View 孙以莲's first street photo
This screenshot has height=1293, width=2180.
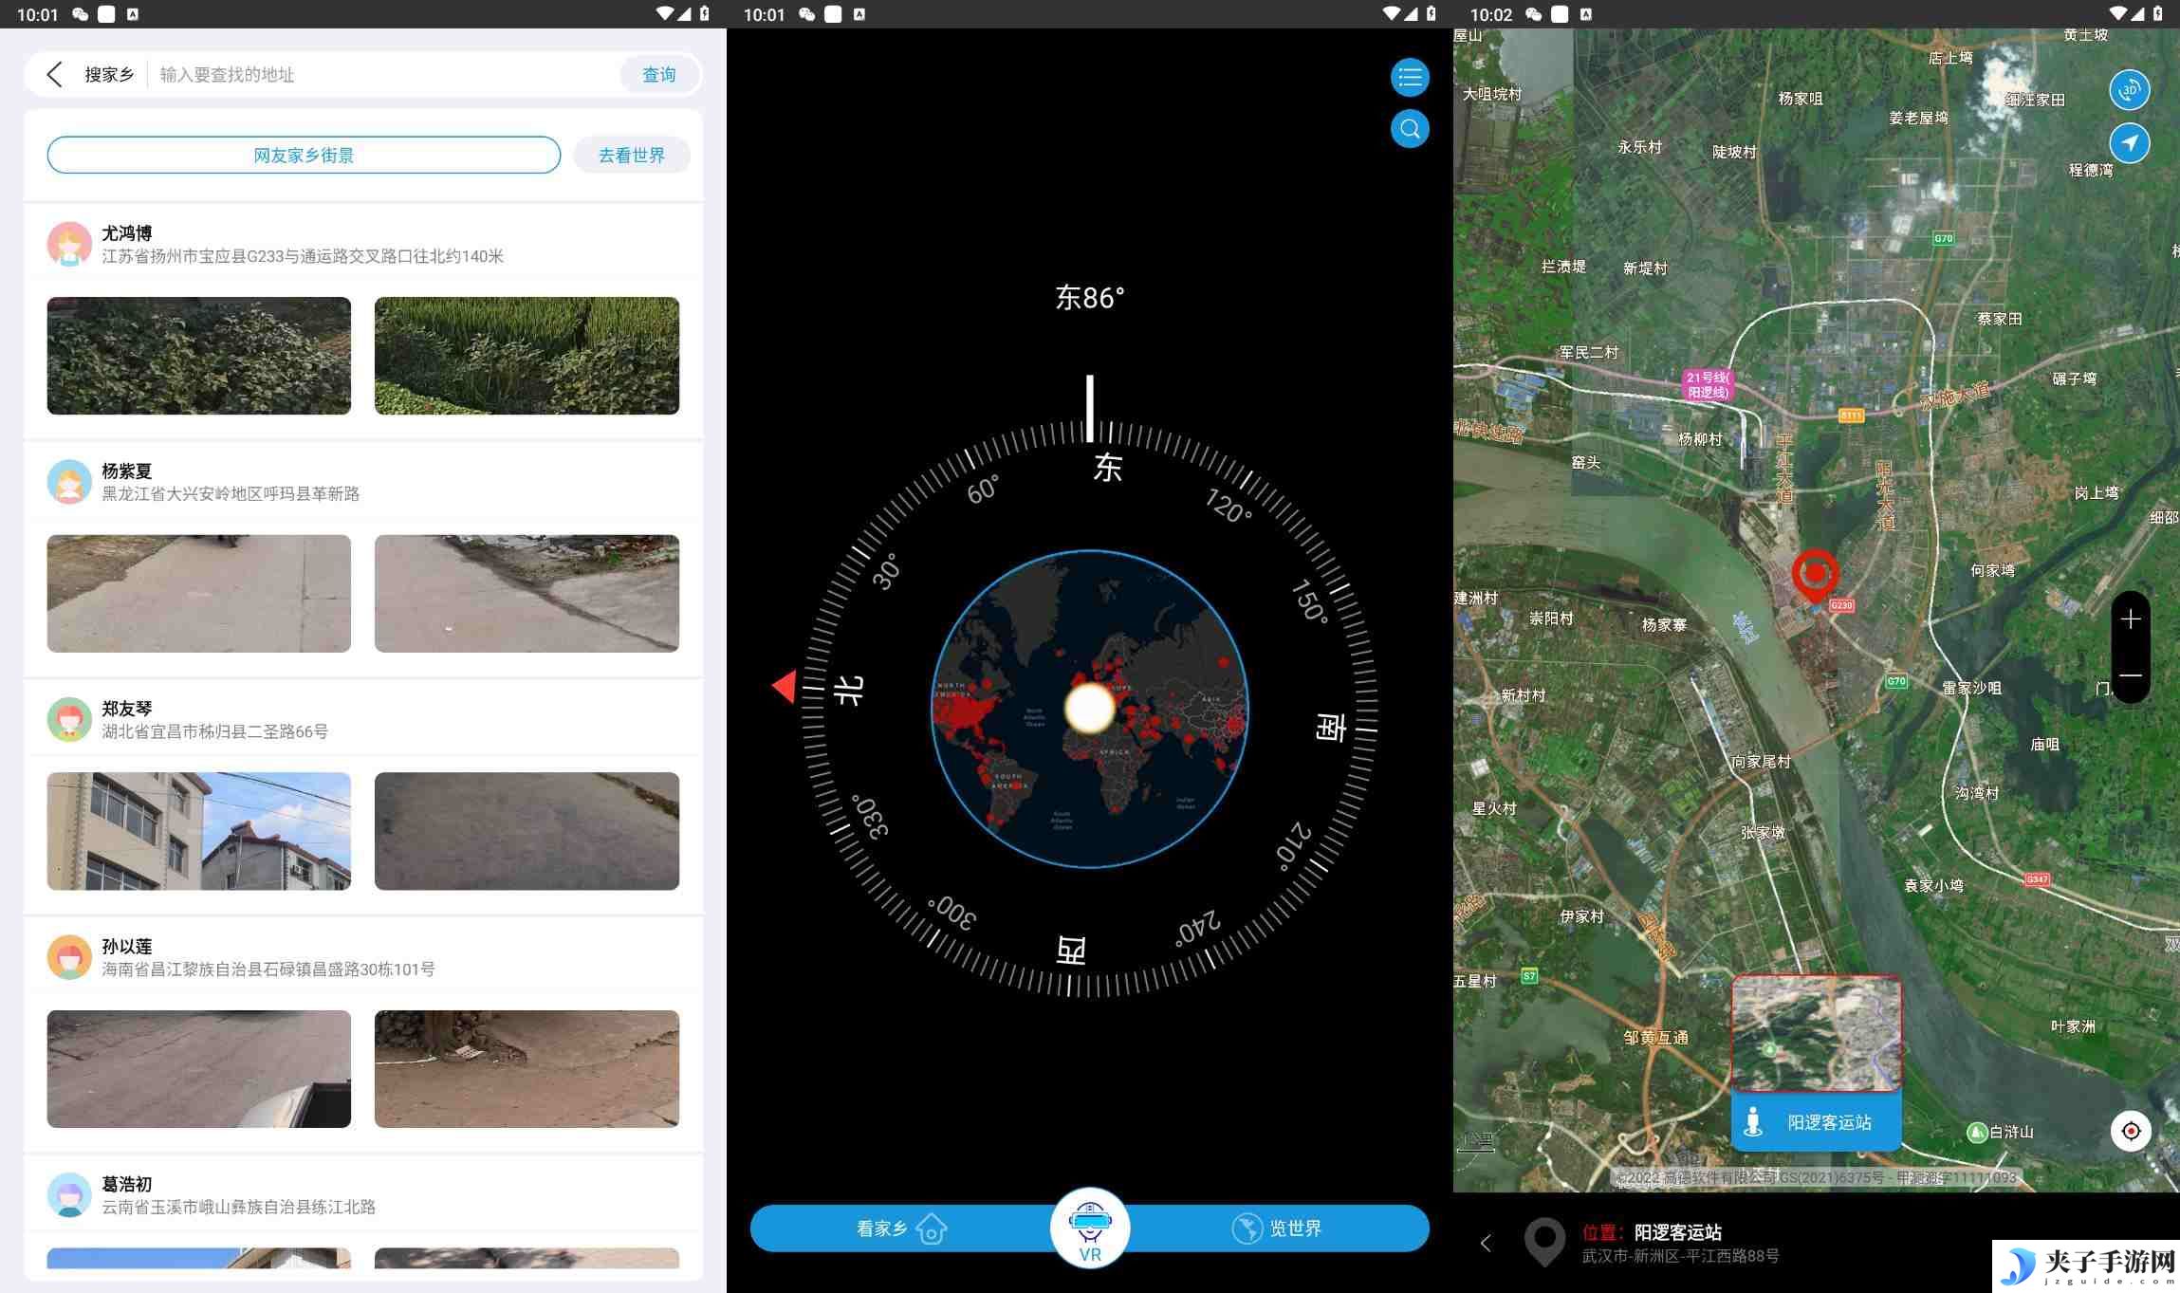[x=199, y=1069]
